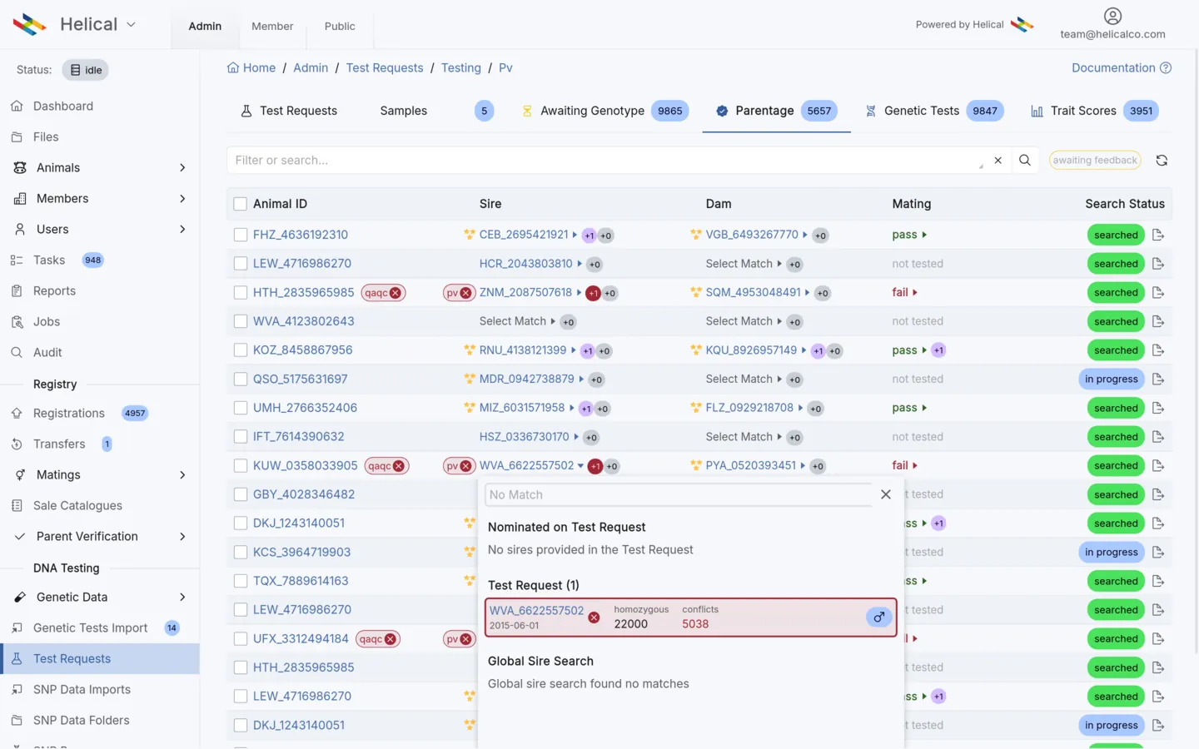Click the Reports sidebar icon
Image resolution: width=1199 pixels, height=749 pixels.
[x=17, y=290]
